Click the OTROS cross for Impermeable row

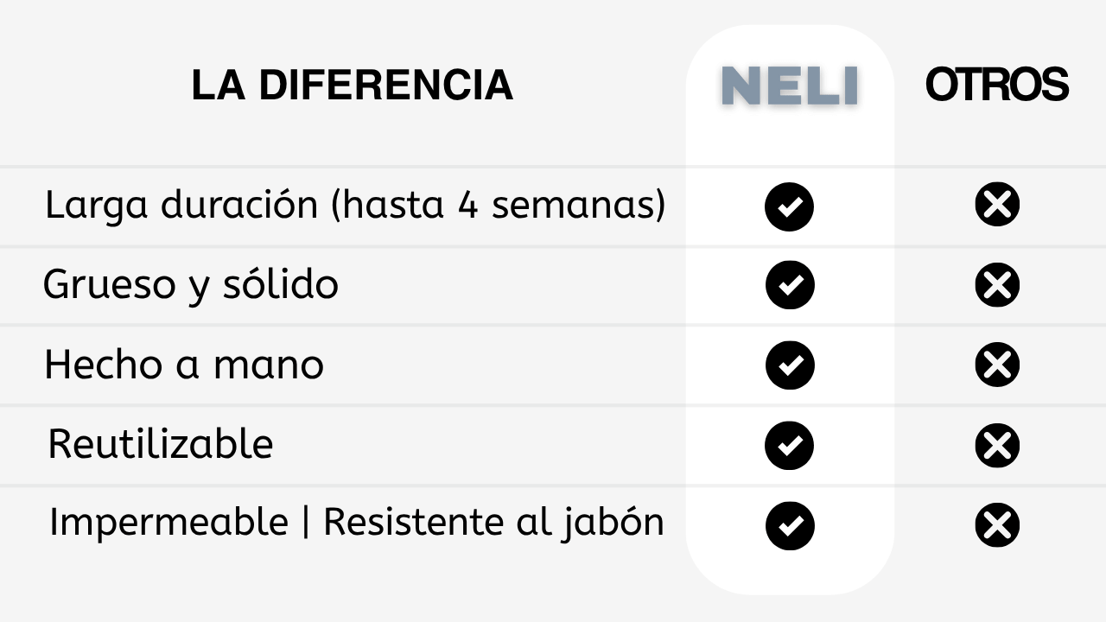click(997, 525)
